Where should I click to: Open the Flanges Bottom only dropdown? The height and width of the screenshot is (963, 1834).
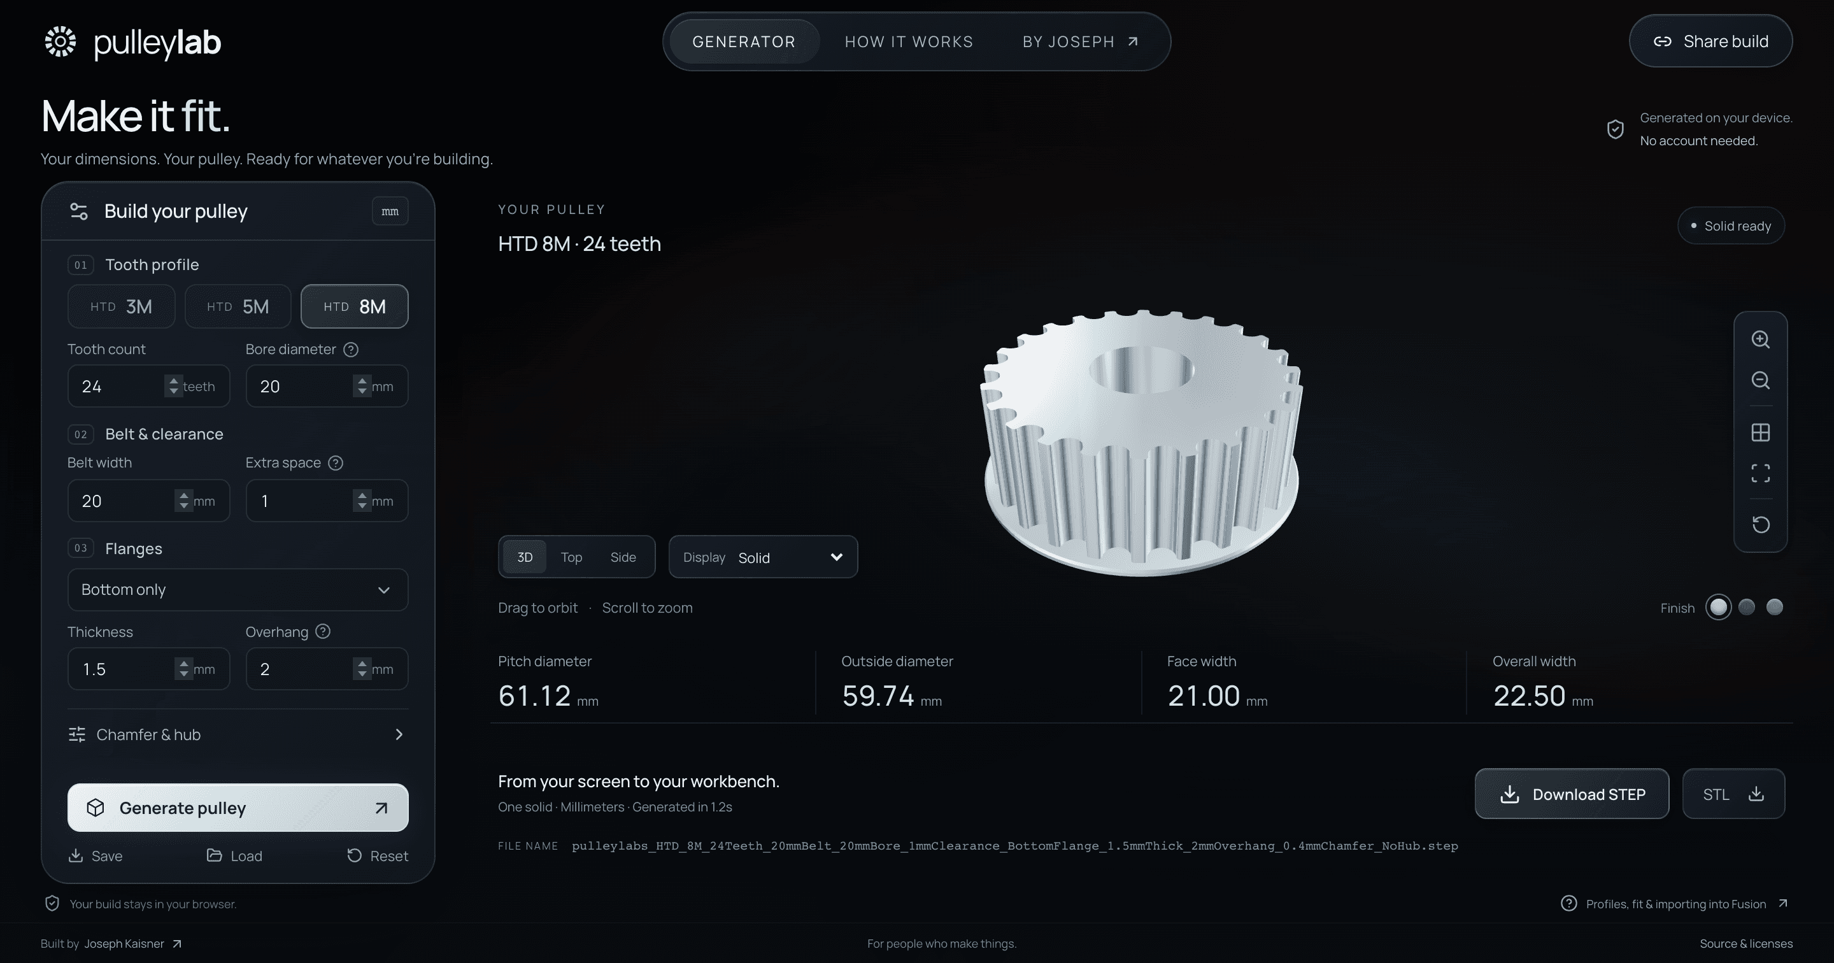coord(238,590)
